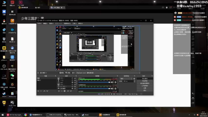Toggle visibility of first source in list

coord(73,78)
